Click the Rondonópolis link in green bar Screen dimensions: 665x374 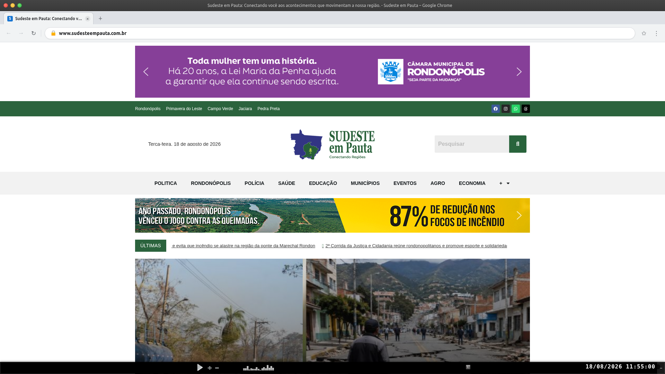click(148, 109)
